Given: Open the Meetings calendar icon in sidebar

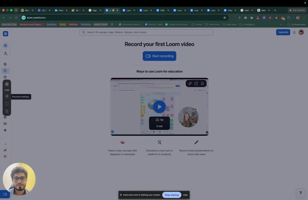Looking at the screenshot, I should pos(5,77).
